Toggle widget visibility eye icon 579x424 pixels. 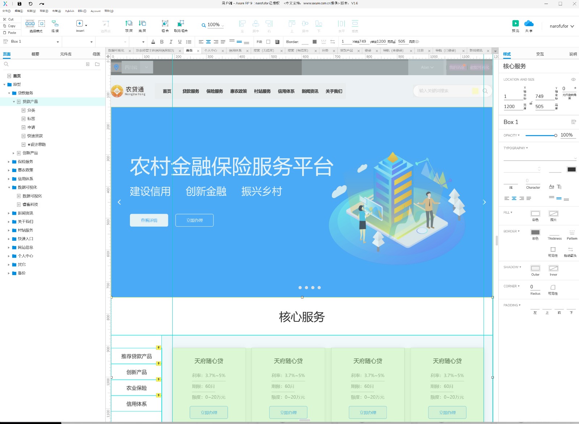(573, 80)
